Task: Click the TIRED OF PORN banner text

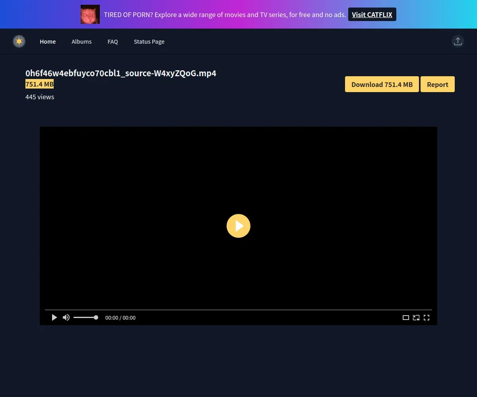Action: (x=225, y=15)
